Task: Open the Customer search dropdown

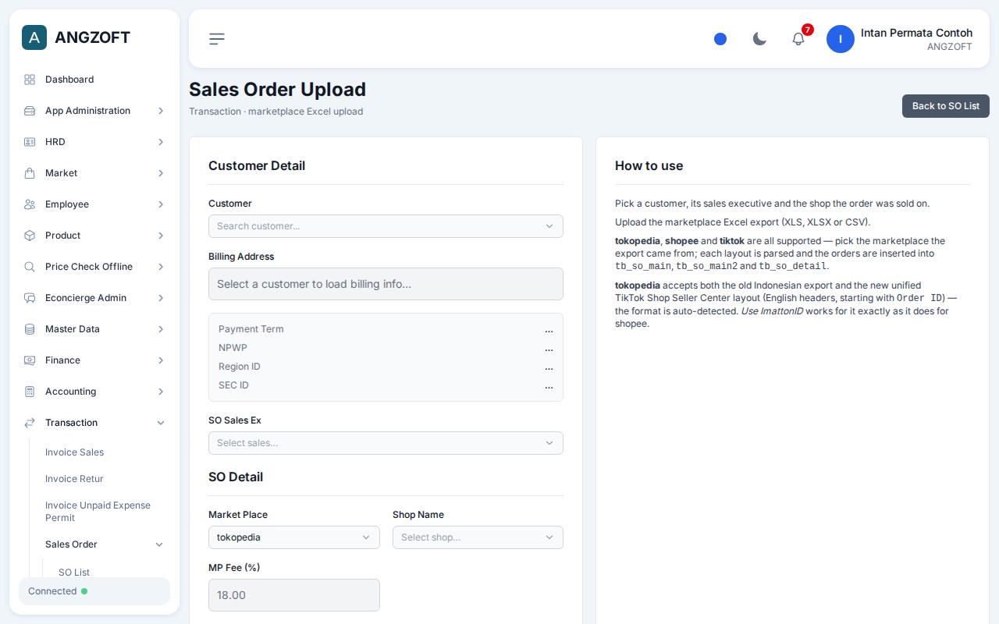Action: click(386, 226)
